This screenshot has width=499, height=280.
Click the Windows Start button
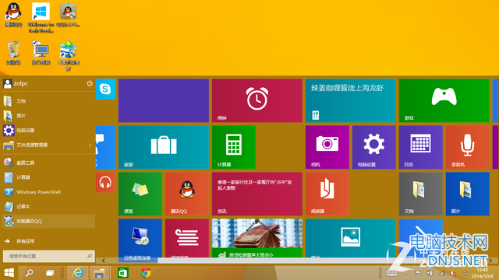(9, 273)
